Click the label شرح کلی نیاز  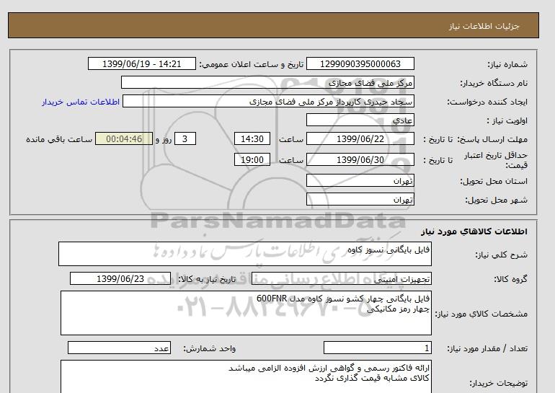pyautogui.click(x=501, y=255)
